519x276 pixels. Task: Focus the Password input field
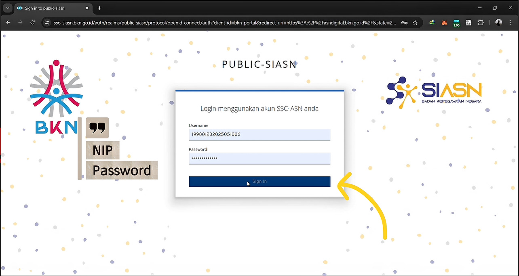(259, 158)
